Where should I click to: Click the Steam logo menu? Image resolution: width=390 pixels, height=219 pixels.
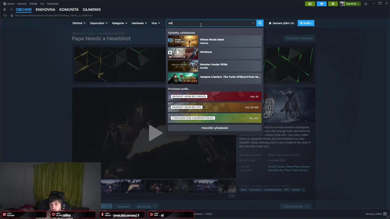click(9, 4)
